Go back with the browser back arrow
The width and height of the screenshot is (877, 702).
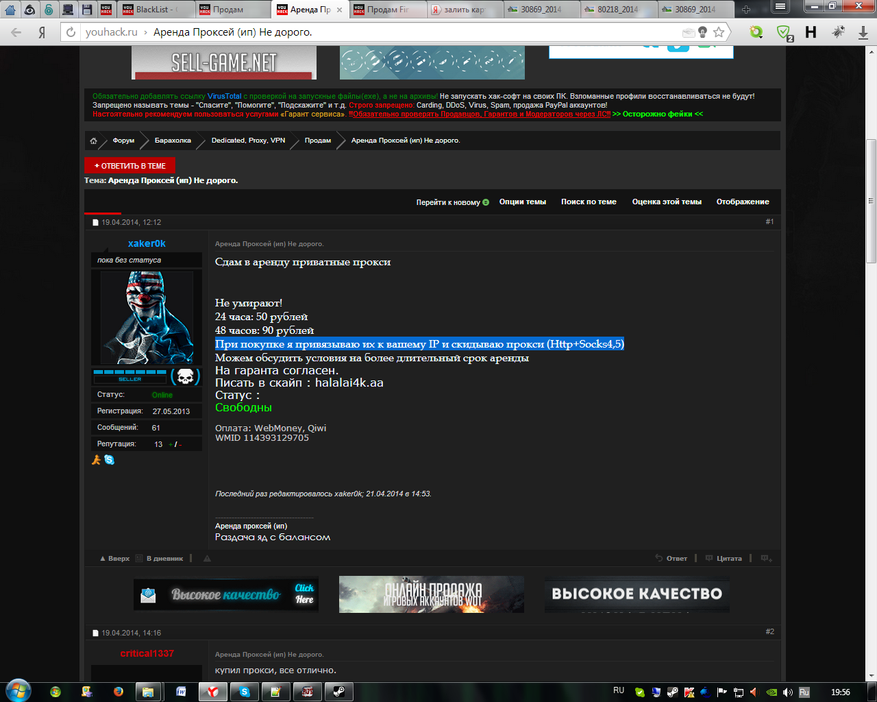(x=16, y=32)
